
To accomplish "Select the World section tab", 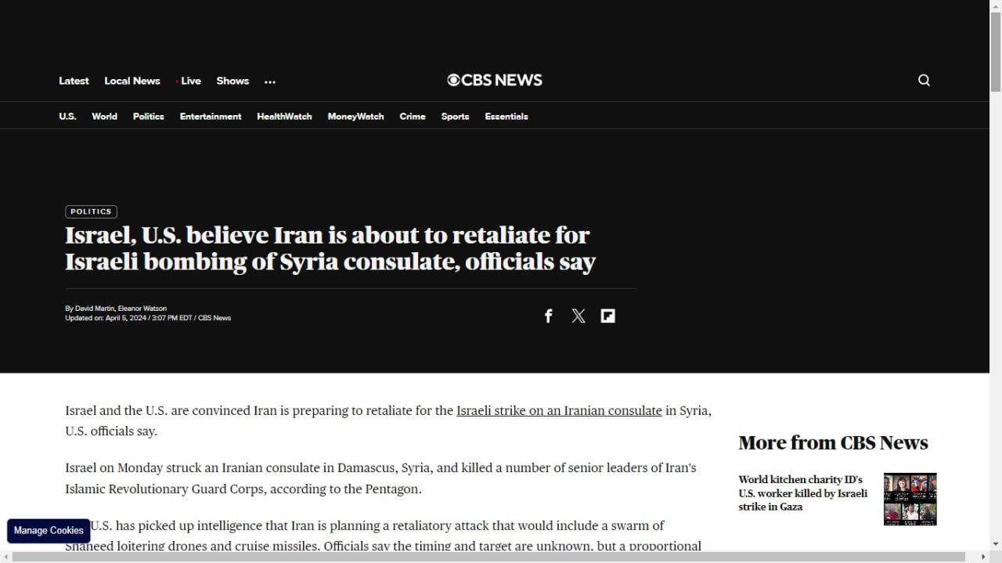I will [x=104, y=116].
